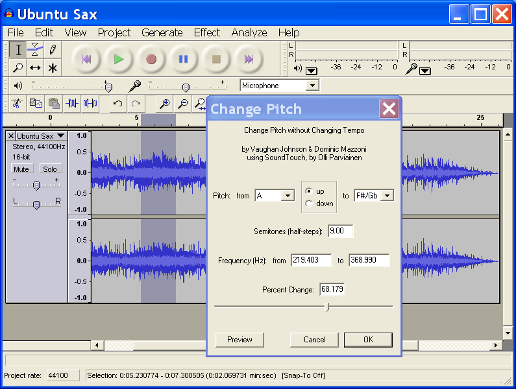516x389 pixels.
Task: Select the 'up' pitch radio button
Action: click(x=309, y=191)
